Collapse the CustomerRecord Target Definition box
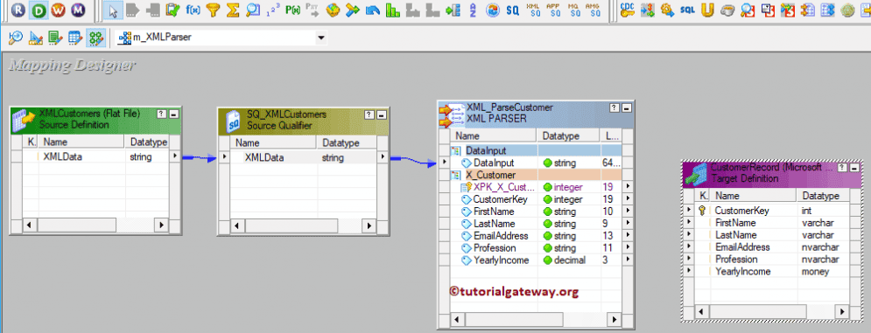Viewport: 871px width, 333px height. tap(854, 167)
